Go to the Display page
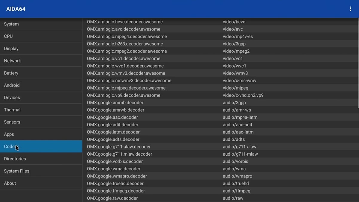Screen dimensions: 359x202 11,48
